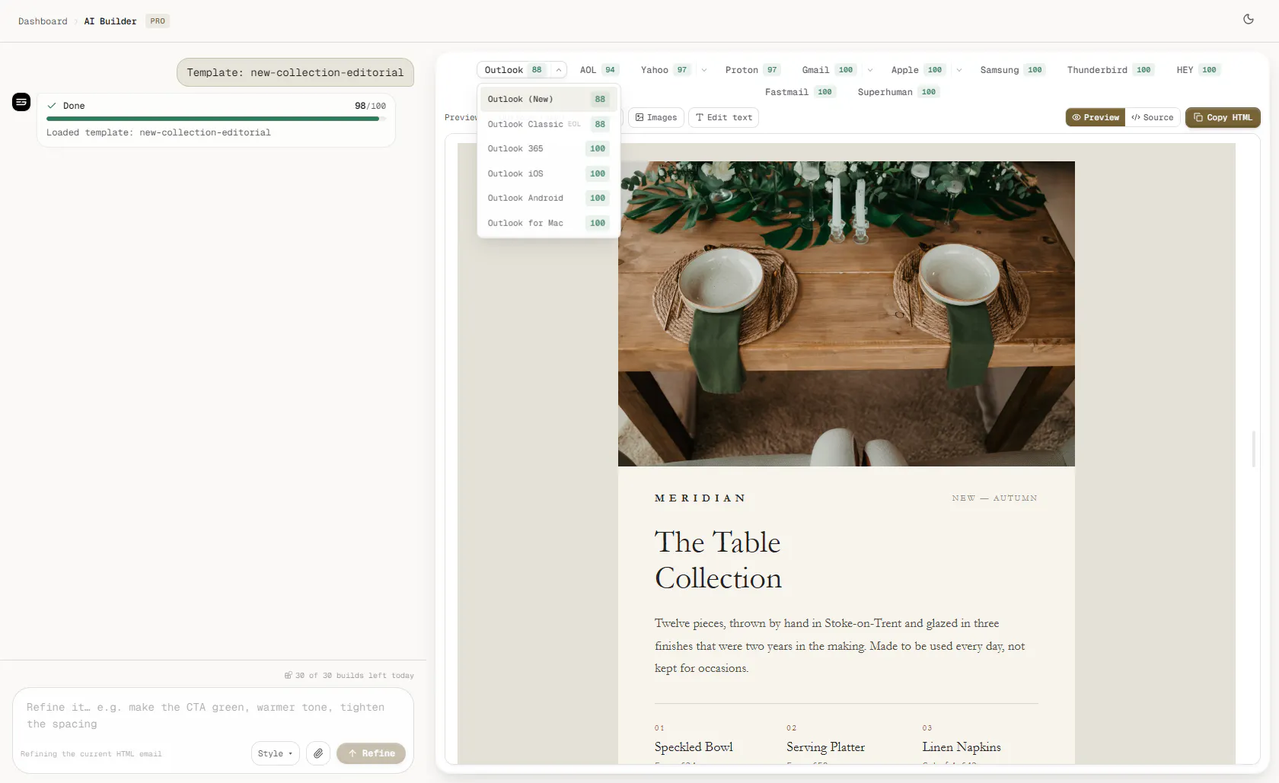Choose Outlook 365 from the list
Image resolution: width=1279 pixels, height=783 pixels.
click(548, 148)
